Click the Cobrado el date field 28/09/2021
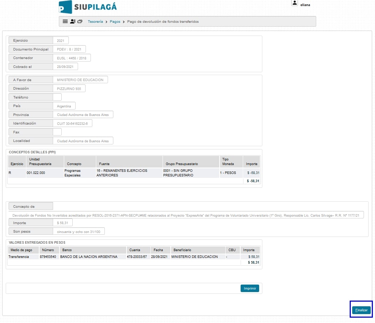Viewport: 375px width, 323px height. coord(65,67)
